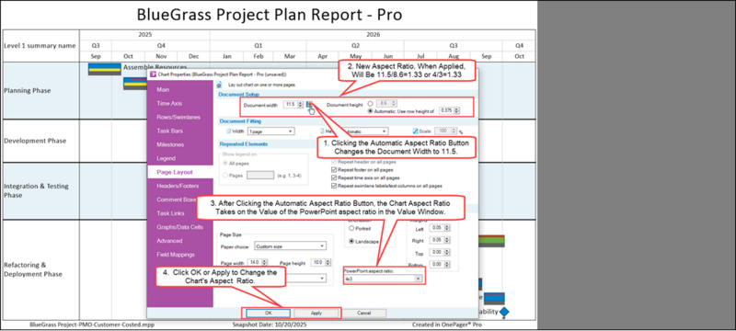Click the Height page icon under Document Fitting
Screen dimensions: 736x331
323,131
